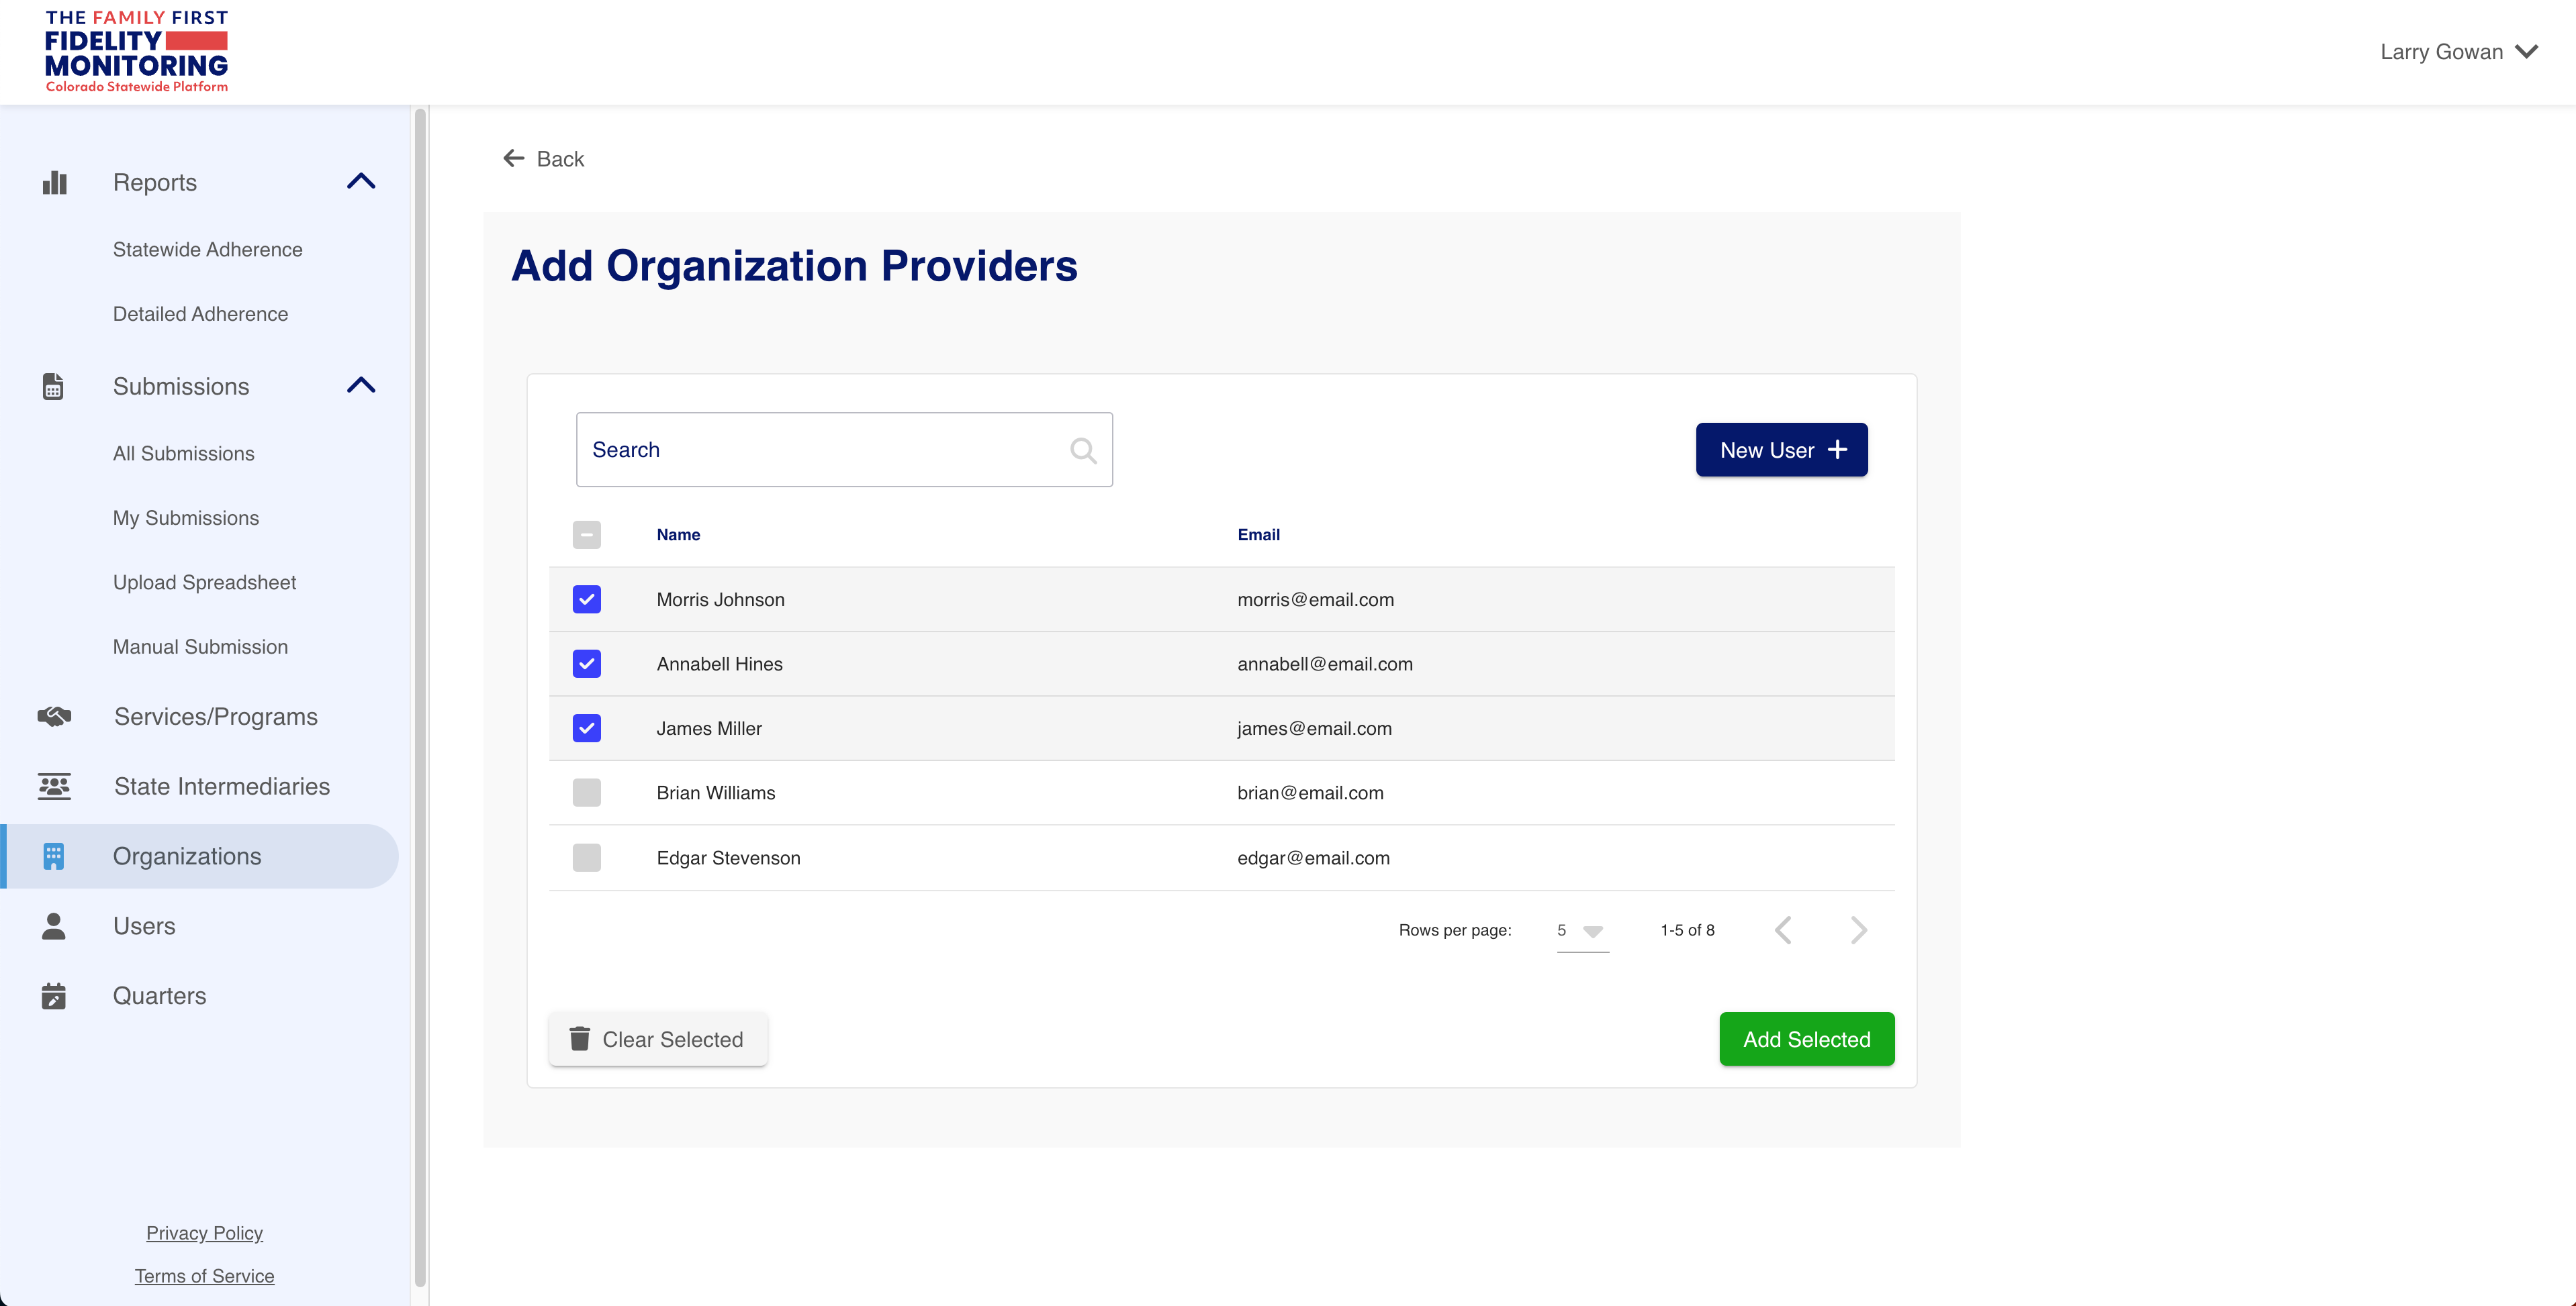Click the next page arrow

pyautogui.click(x=1858, y=930)
